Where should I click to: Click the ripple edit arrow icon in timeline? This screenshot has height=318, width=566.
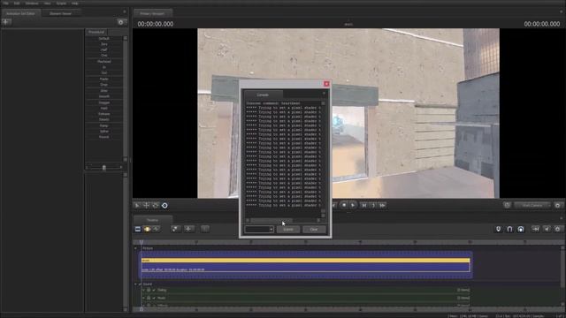536,229
